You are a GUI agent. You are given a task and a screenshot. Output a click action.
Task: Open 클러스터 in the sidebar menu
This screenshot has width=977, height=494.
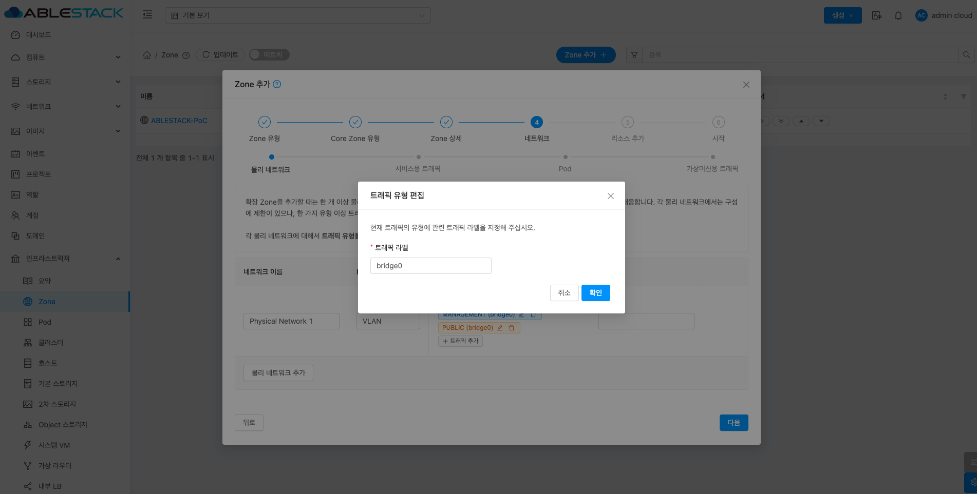point(65,343)
